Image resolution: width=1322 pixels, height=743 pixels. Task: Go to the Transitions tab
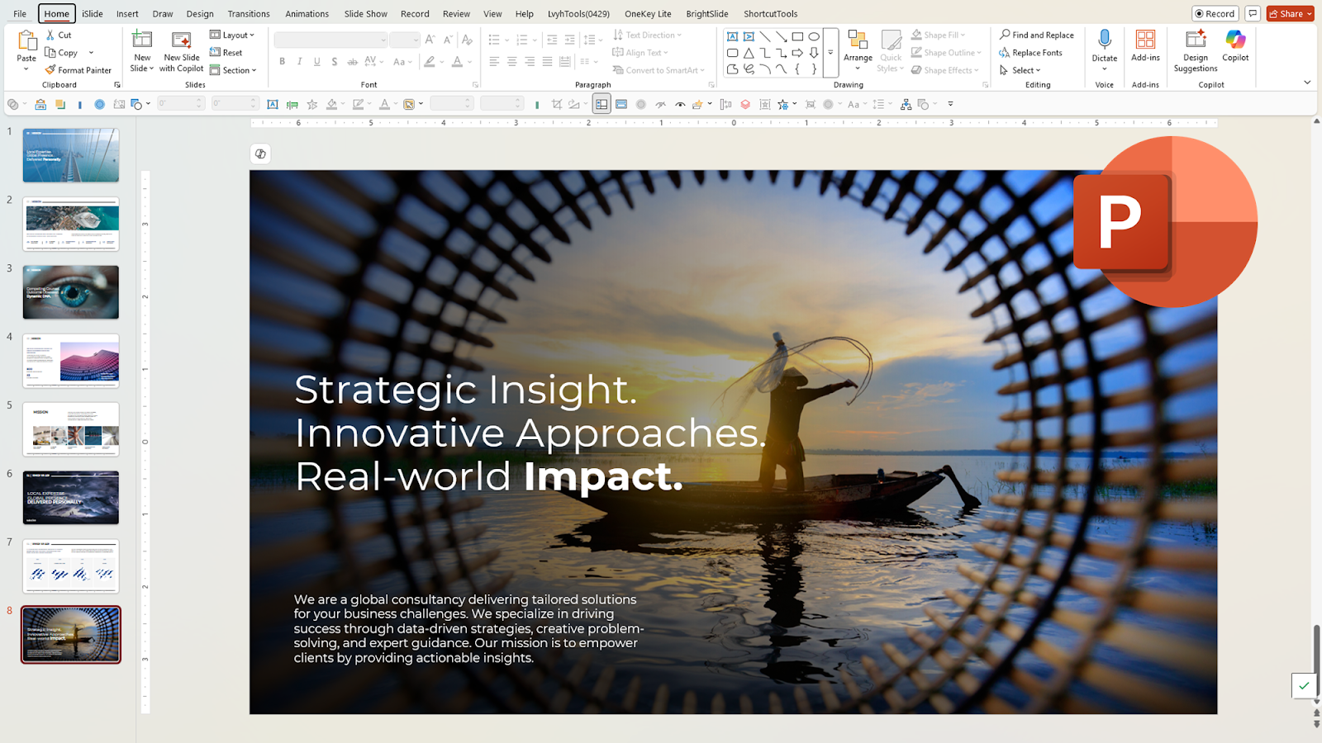[249, 13]
